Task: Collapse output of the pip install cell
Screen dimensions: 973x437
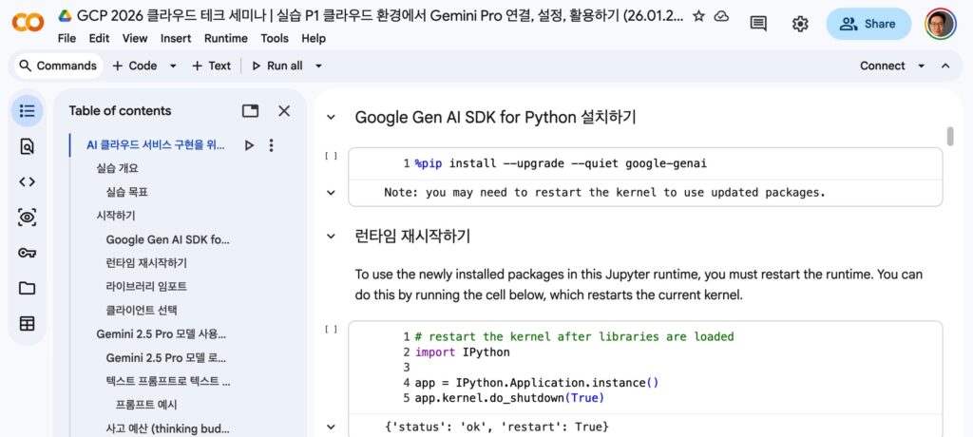Action: pos(332,193)
